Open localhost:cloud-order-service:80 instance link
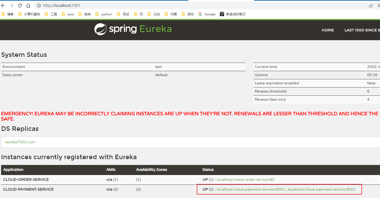The height and width of the screenshot is (198, 380). pyautogui.click(x=246, y=179)
